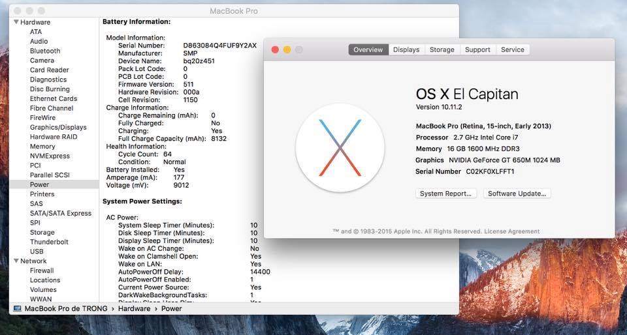Click the Version 10.11.2 text

coord(439,107)
